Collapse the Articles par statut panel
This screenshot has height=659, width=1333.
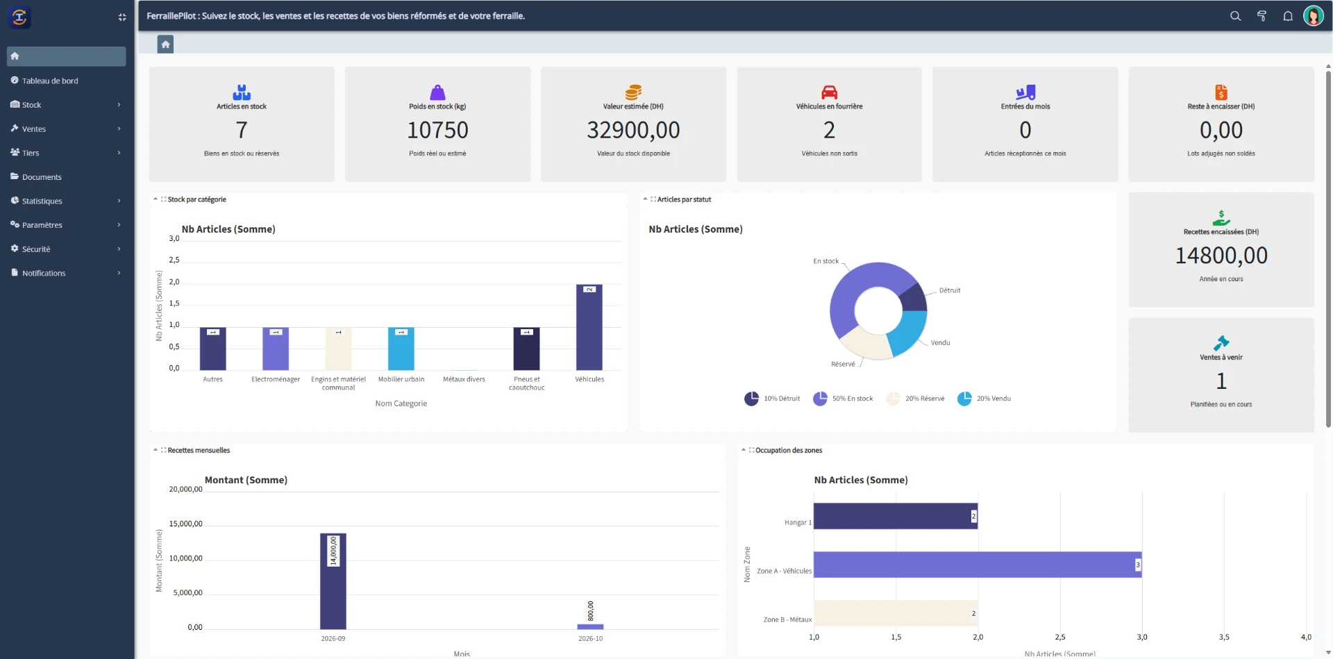click(x=645, y=199)
